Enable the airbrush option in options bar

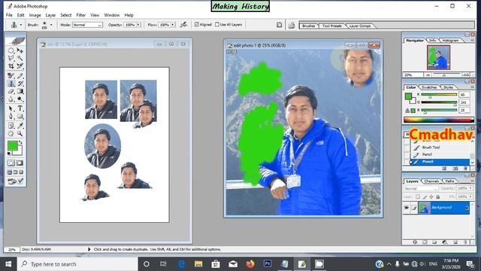click(183, 25)
